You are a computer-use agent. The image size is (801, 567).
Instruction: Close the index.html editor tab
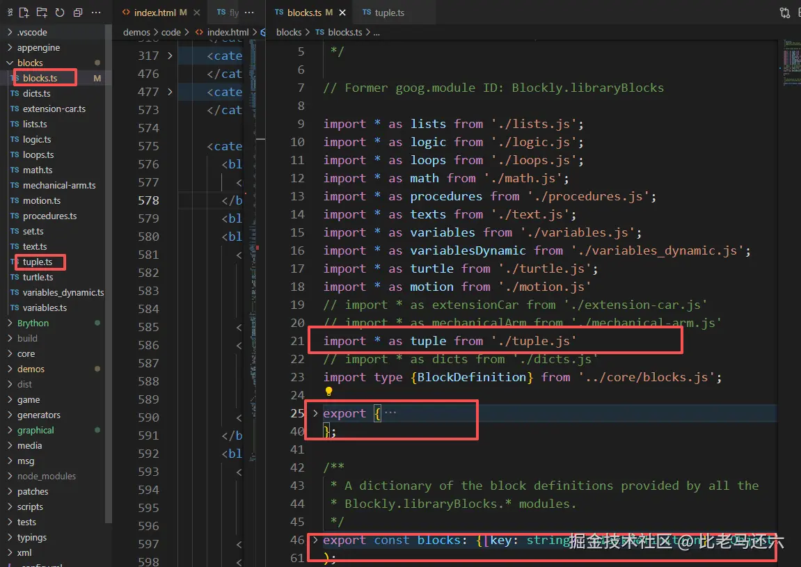196,13
